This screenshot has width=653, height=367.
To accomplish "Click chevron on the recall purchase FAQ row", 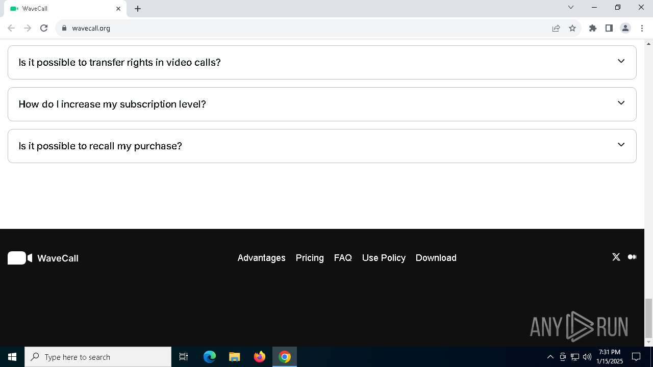I will [621, 145].
